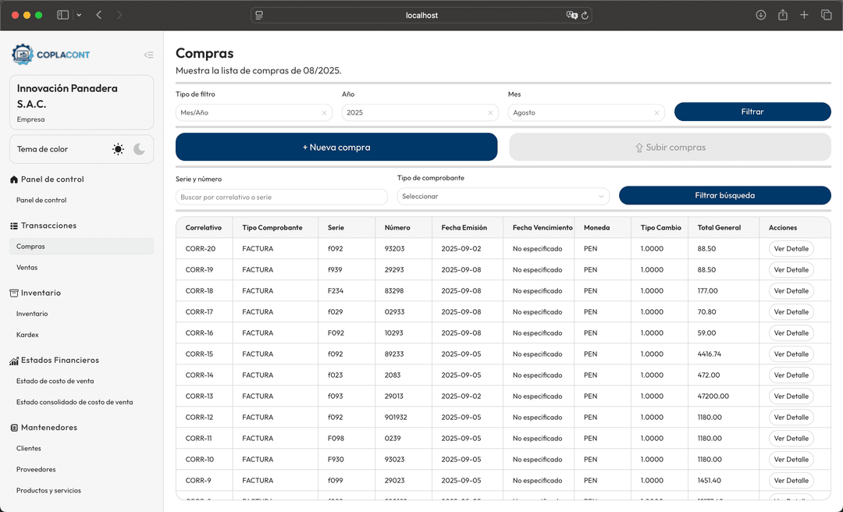Collapse the sidebar with the collapse icon
Viewport: 843px width, 512px height.
tap(148, 55)
